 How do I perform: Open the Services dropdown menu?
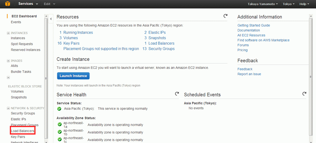coord(28,4)
